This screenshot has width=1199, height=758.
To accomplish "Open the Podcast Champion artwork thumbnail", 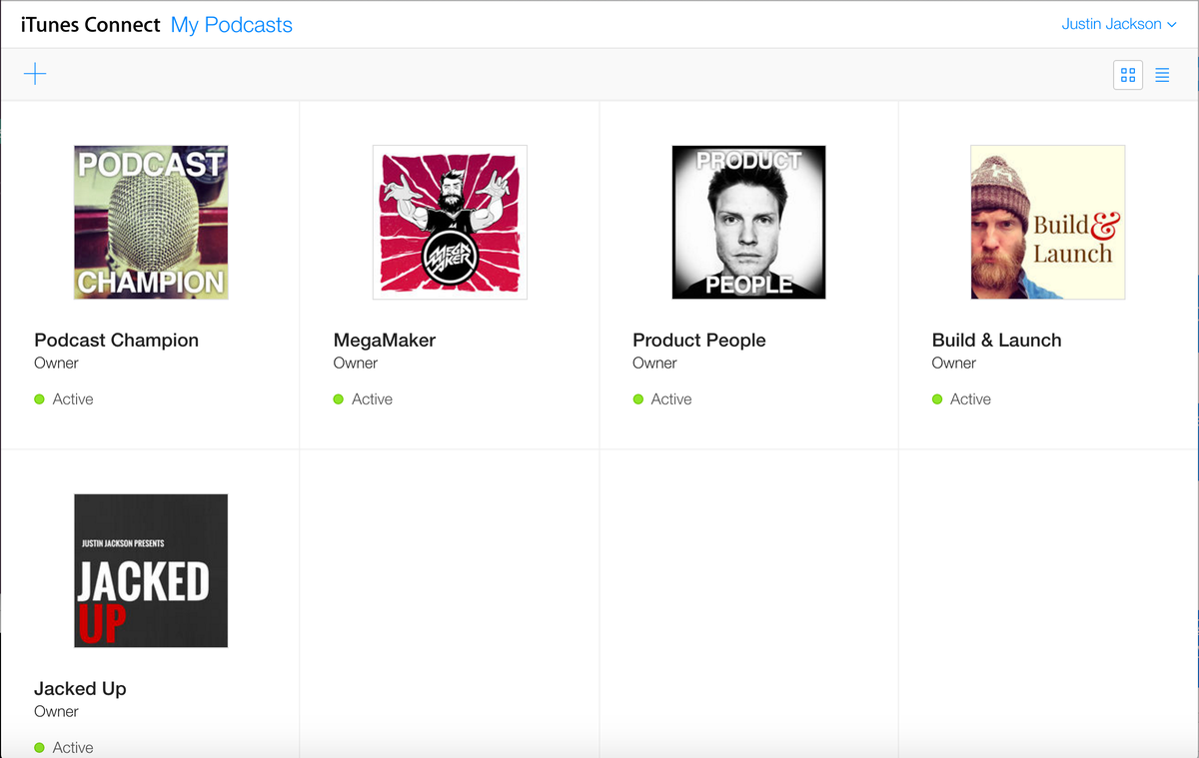I will (151, 222).
